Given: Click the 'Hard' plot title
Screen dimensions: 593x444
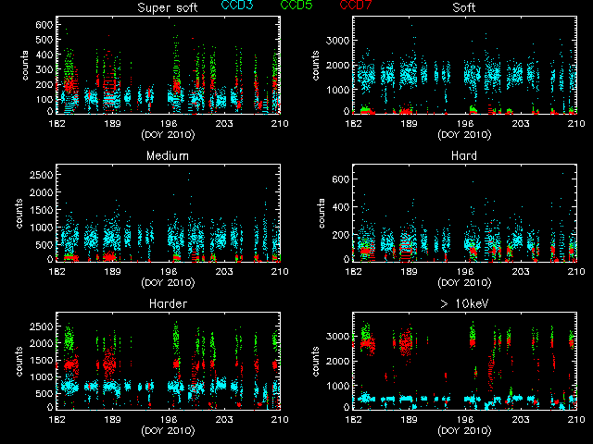Looking at the screenshot, I should tap(464, 155).
